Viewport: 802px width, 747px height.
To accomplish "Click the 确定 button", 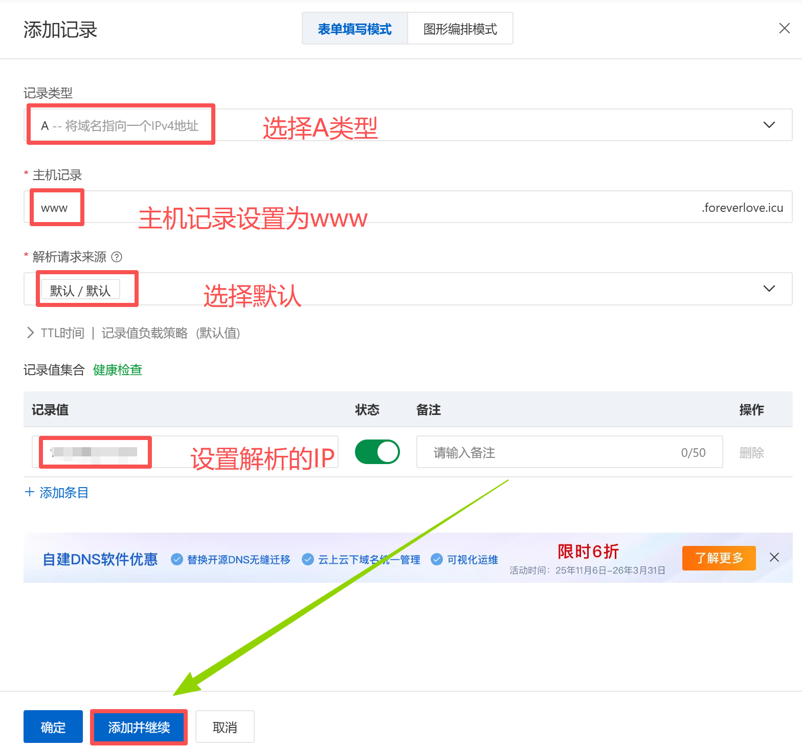I will point(53,727).
